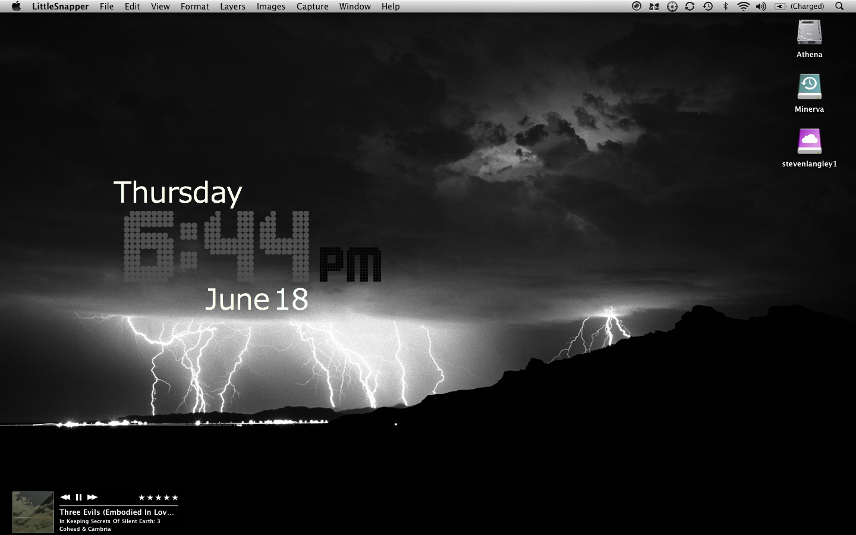This screenshot has width=856, height=535.
Task: Select the Athena hard drive icon
Action: click(809, 32)
